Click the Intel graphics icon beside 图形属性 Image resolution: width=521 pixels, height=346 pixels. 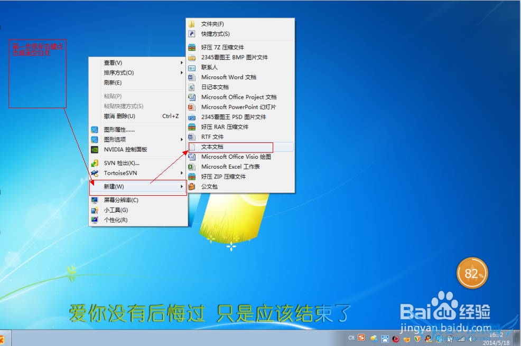95,129
